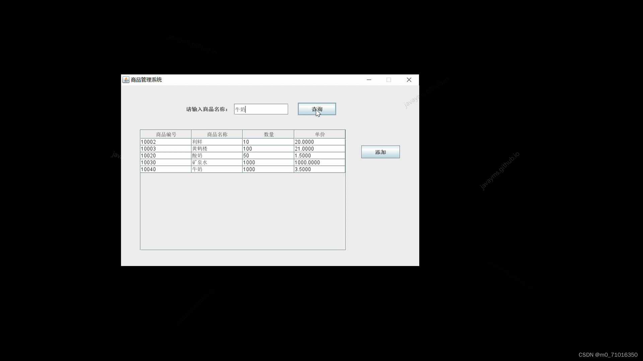Click the maximize window button
Screen dimensions: 643x361
point(389,80)
